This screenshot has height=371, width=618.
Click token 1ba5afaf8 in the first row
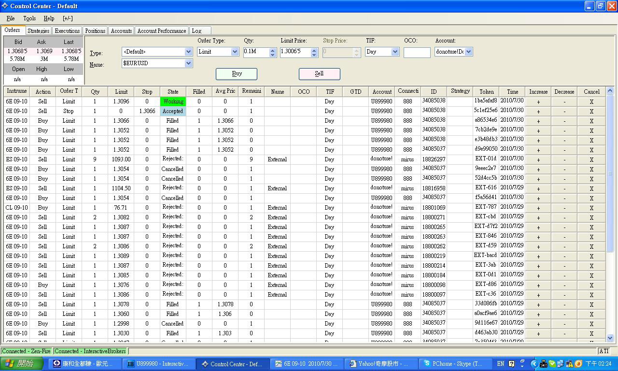[x=486, y=101]
